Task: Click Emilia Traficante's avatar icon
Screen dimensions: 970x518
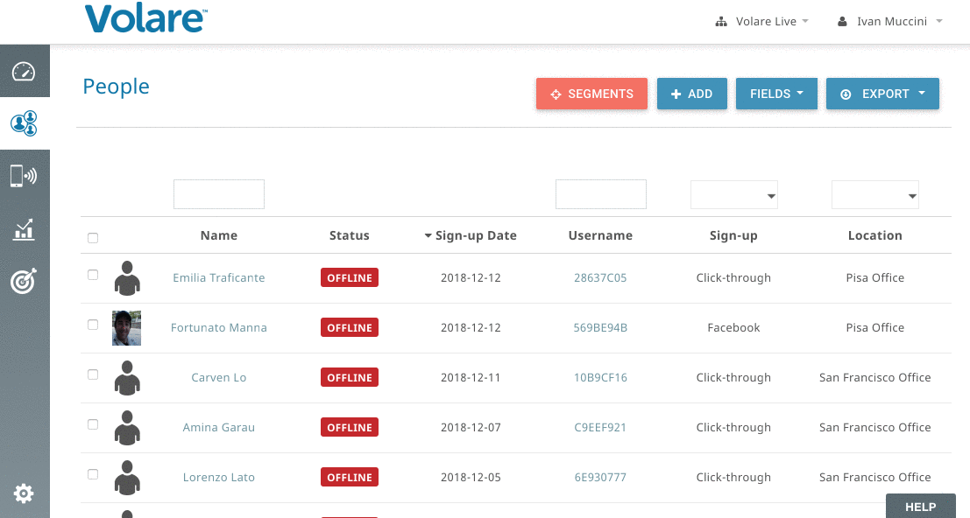Action: [x=127, y=278]
